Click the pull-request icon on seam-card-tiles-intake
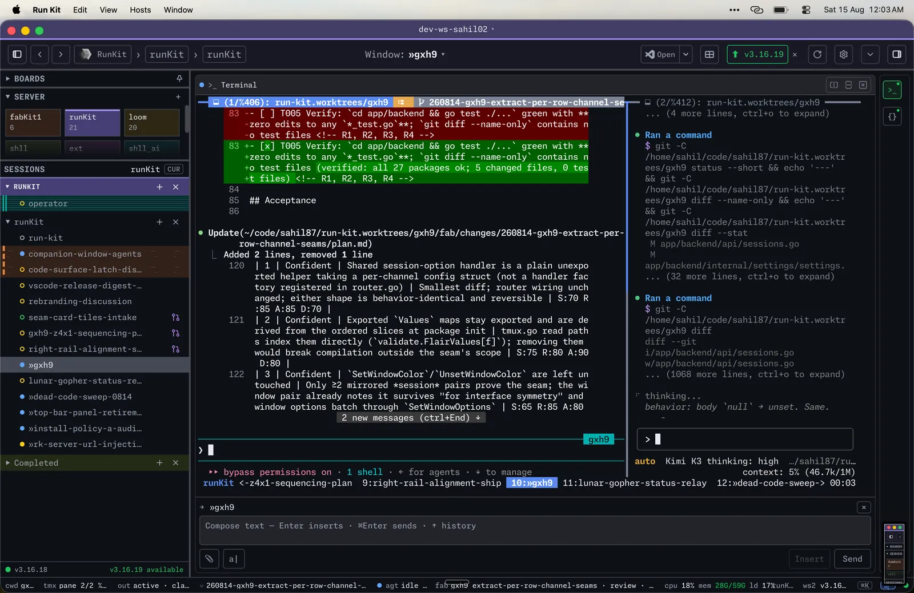This screenshot has width=914, height=593. pyautogui.click(x=175, y=317)
